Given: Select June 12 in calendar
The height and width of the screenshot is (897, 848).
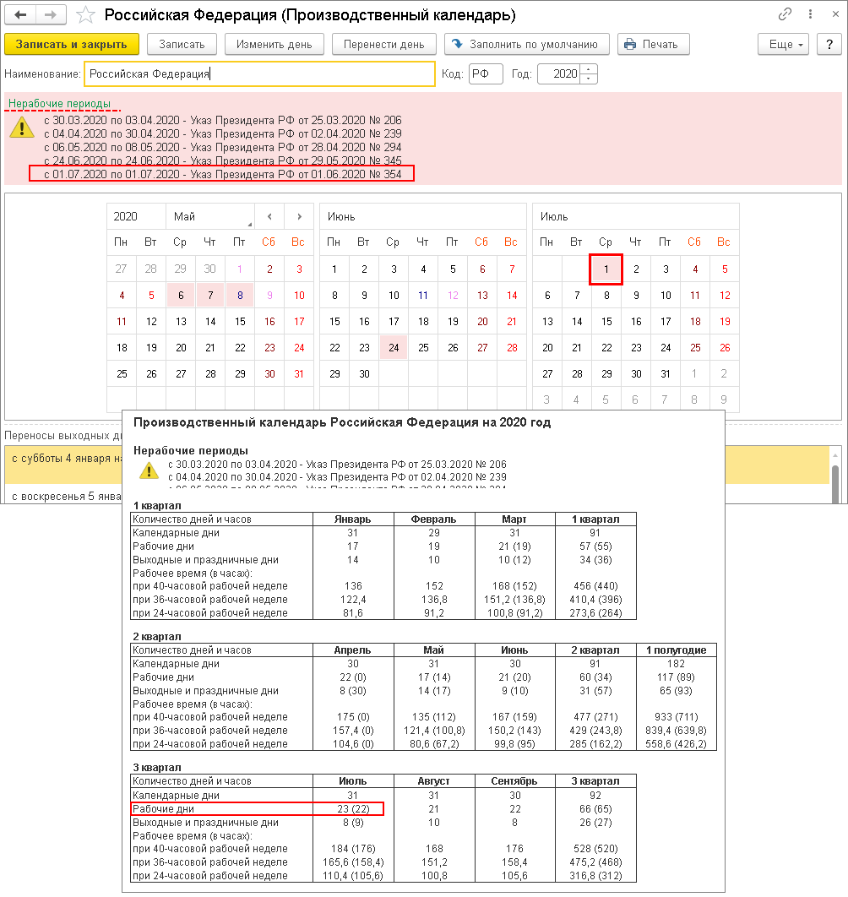Looking at the screenshot, I should 453,295.
